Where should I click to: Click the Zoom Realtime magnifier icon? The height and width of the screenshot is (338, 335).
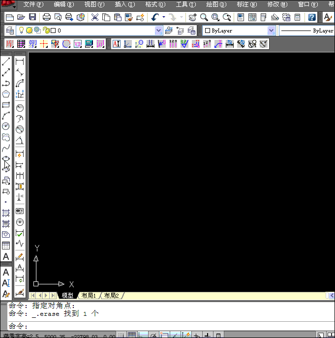[x=204, y=17]
